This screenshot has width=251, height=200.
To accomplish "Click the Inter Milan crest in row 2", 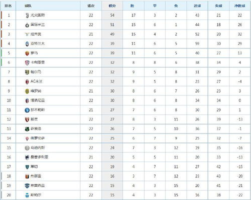I will [27, 25].
